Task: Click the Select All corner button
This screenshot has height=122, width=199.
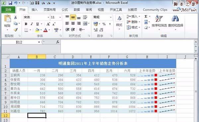Action: (6, 57)
